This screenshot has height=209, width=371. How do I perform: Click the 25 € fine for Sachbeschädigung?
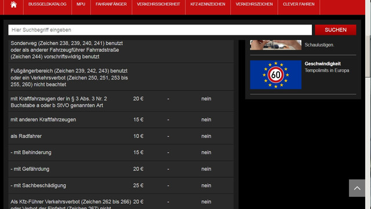click(x=138, y=186)
